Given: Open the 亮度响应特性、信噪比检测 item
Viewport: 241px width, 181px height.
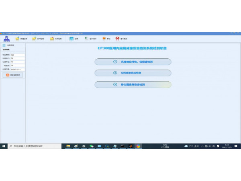Looking at the screenshot, I should 133,62.
